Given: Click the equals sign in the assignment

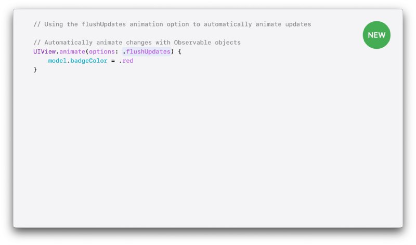Looking at the screenshot, I should pyautogui.click(x=113, y=61).
